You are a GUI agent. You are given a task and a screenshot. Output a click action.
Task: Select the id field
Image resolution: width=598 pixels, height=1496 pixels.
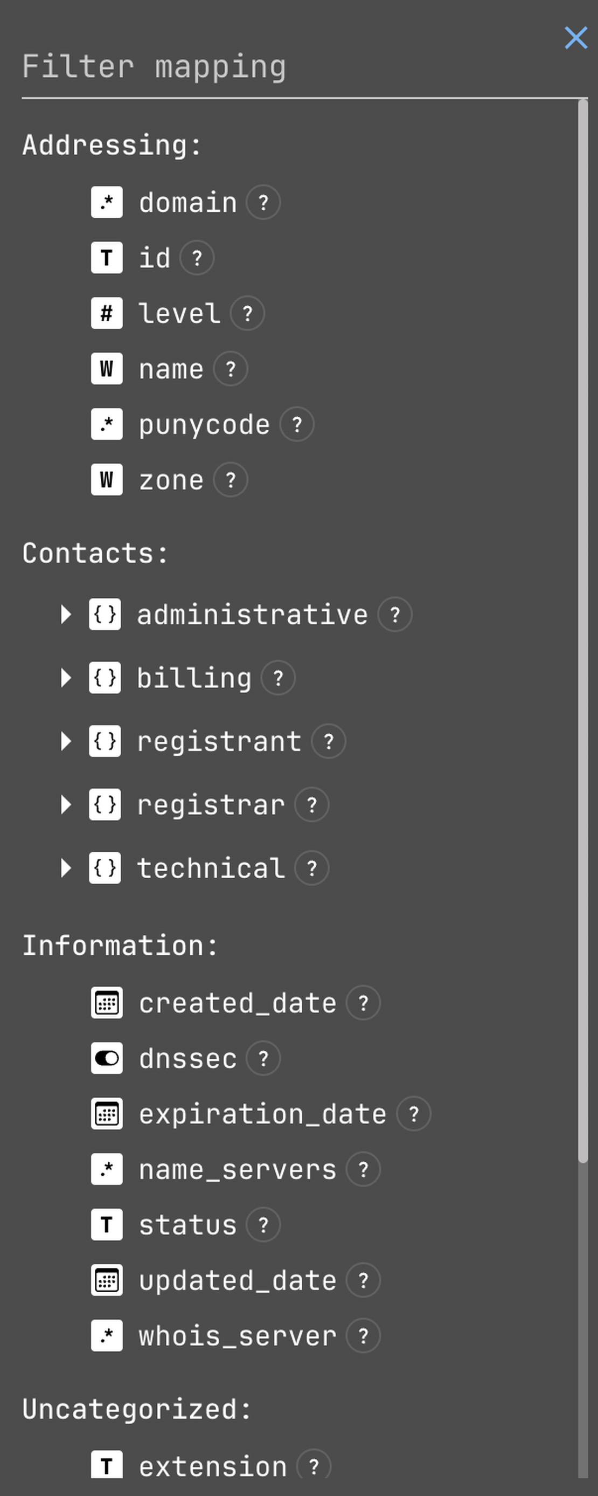tap(155, 258)
